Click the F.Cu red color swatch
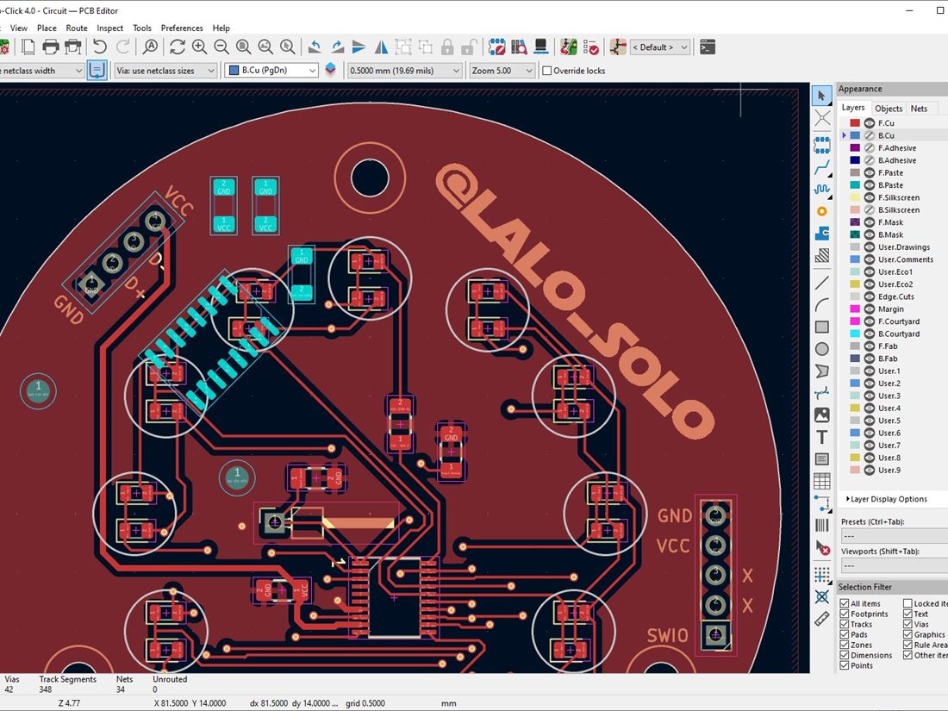The height and width of the screenshot is (711, 948). [855, 122]
